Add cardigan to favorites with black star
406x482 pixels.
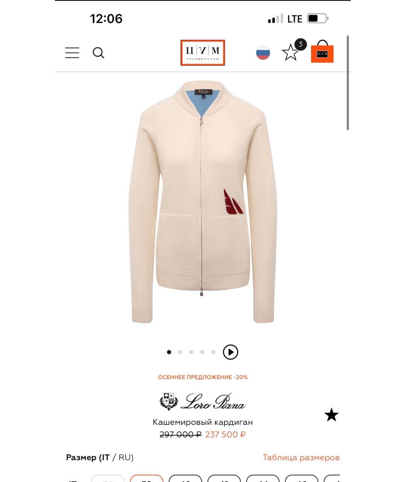pos(332,415)
